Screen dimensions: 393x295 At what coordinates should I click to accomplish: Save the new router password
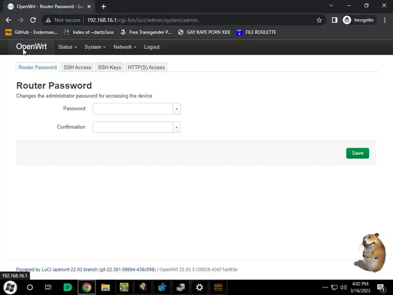click(x=357, y=153)
